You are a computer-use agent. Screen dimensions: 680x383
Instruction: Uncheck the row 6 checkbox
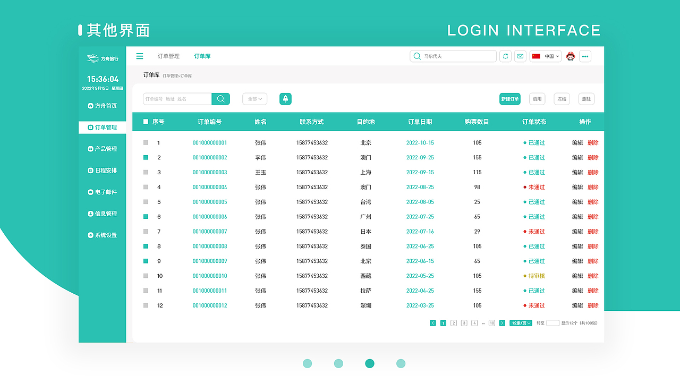(x=146, y=217)
